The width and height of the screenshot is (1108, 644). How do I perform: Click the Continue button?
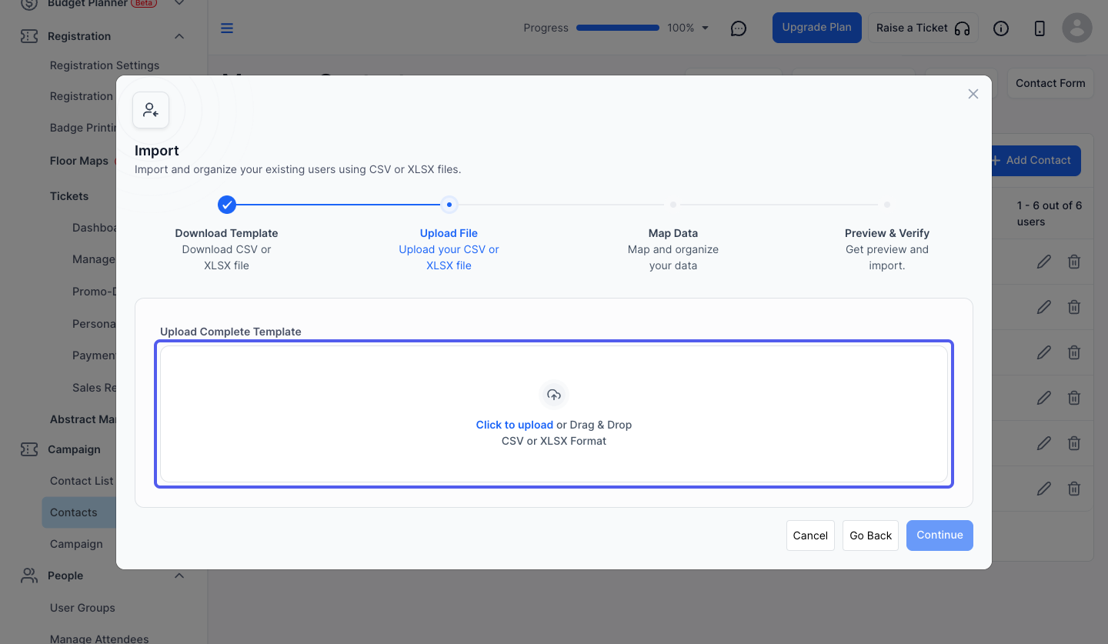939,536
